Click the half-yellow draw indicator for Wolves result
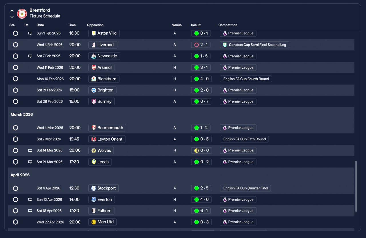This screenshot has height=238, width=366. pos(196,151)
